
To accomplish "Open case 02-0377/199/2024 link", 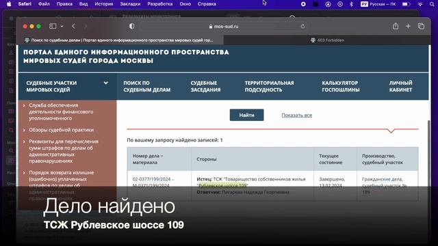I will click(x=153, y=182).
